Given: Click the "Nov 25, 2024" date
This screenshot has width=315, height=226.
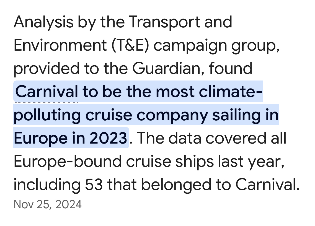Looking at the screenshot, I should tap(48, 204).
